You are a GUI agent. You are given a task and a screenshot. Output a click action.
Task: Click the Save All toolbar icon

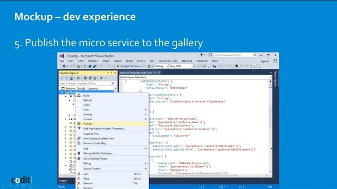95,66
